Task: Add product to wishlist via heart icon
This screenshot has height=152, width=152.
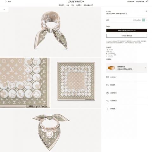Action: [x=146, y=11]
